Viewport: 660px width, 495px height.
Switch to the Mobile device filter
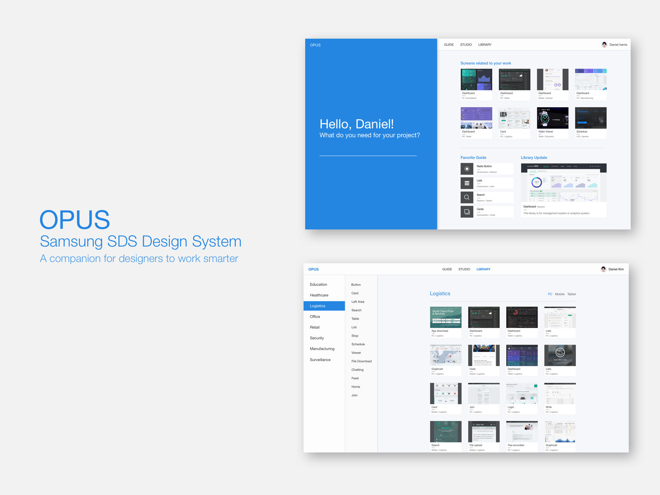pyautogui.click(x=559, y=294)
